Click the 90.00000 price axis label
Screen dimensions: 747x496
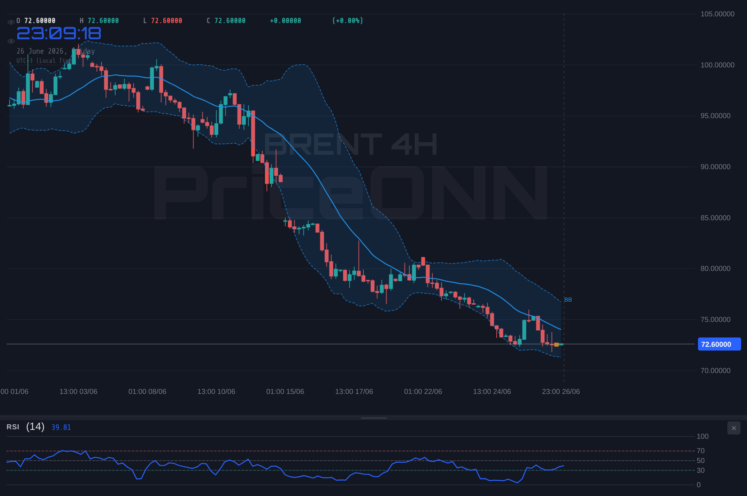tap(715, 167)
